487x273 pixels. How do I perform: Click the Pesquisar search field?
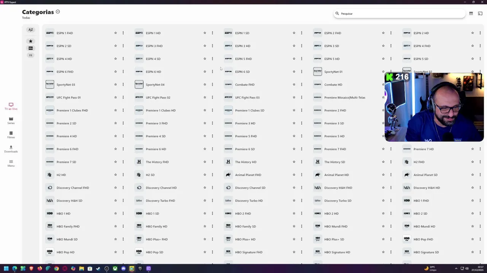coord(399,14)
